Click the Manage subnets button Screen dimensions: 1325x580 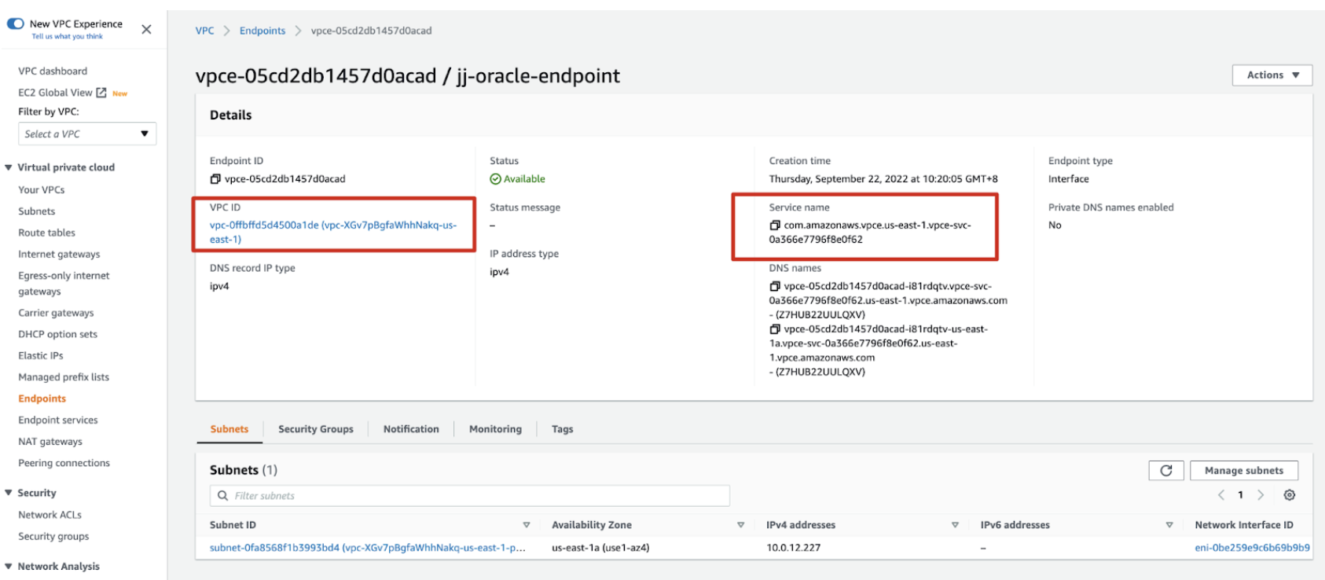pyautogui.click(x=1244, y=471)
